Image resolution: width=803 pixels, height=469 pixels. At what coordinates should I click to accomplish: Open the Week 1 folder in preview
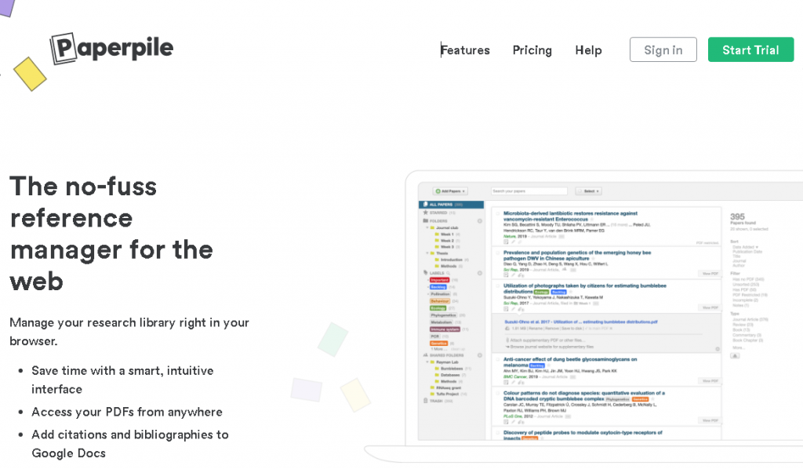pos(447,234)
